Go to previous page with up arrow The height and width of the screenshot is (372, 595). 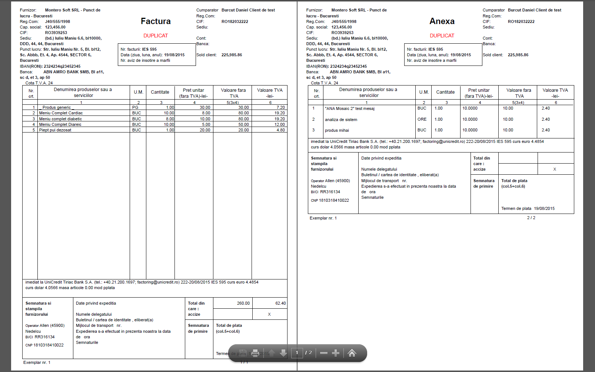tap(271, 353)
